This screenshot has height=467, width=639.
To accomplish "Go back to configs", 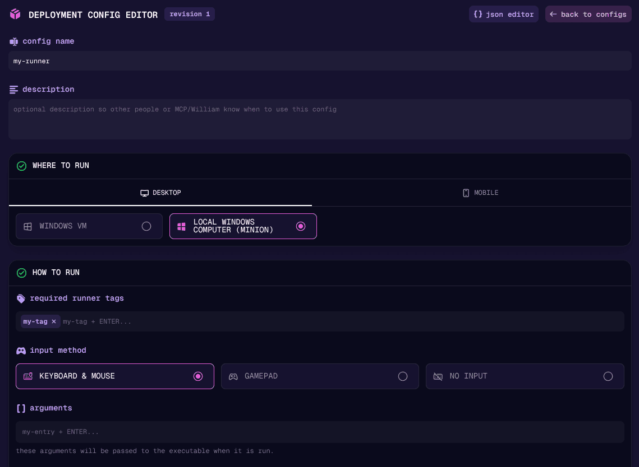I will click(x=588, y=14).
